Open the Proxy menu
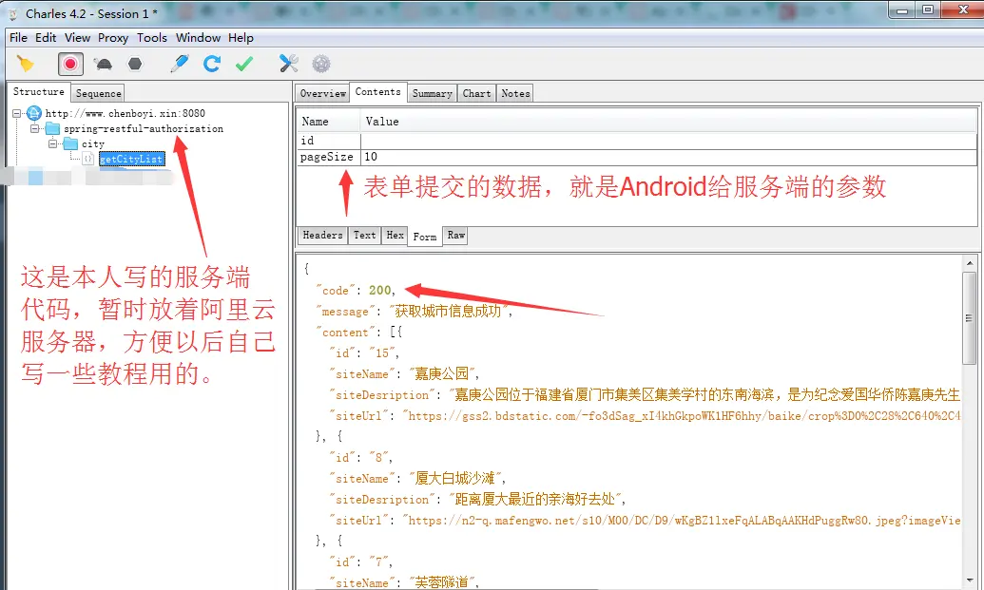Image resolution: width=984 pixels, height=590 pixels. point(113,38)
